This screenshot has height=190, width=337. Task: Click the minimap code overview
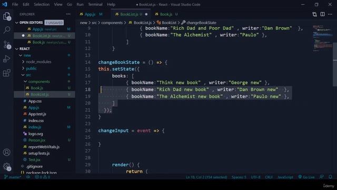(x=322, y=39)
